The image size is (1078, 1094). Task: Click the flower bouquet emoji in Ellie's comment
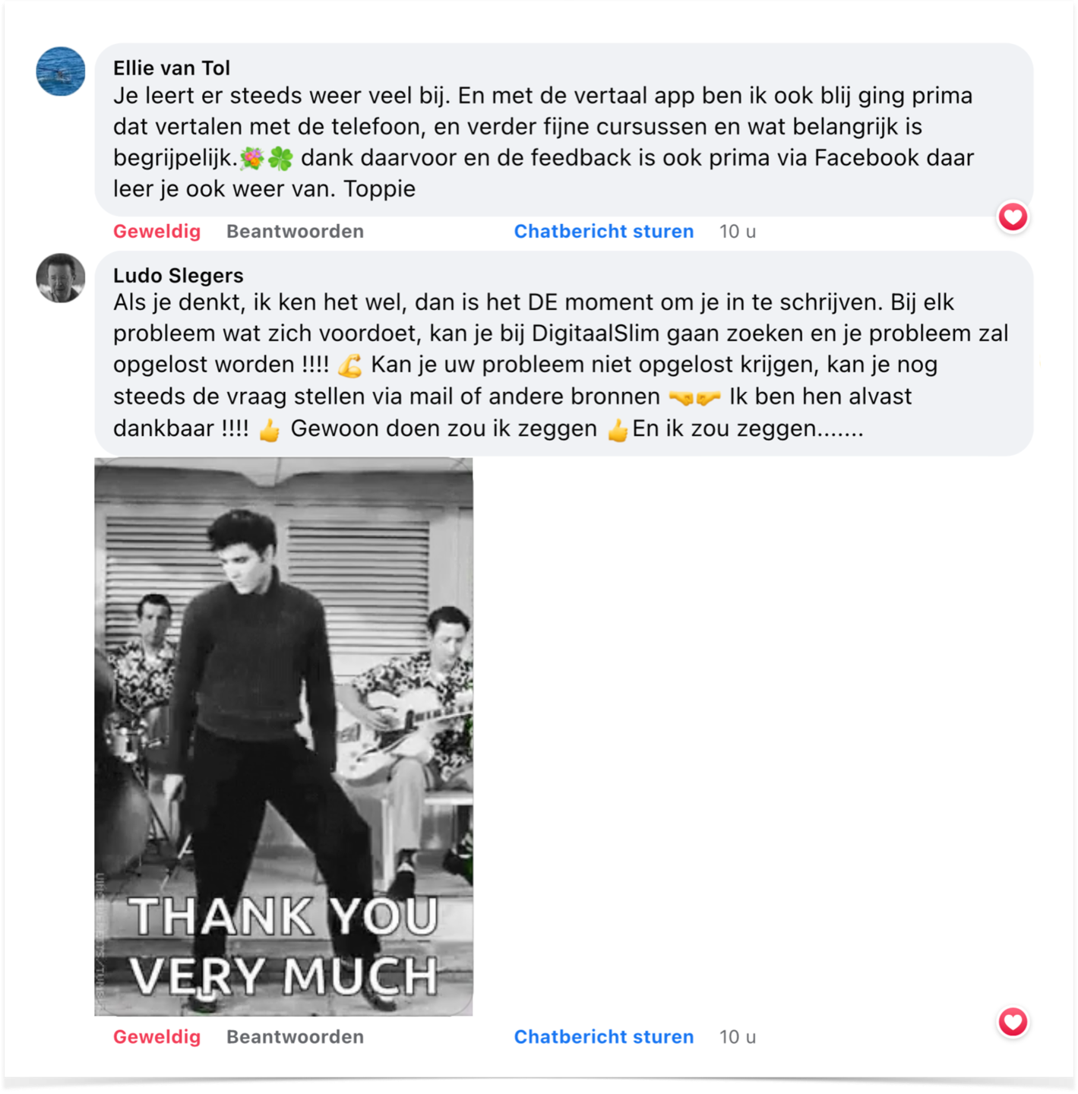[x=252, y=159]
